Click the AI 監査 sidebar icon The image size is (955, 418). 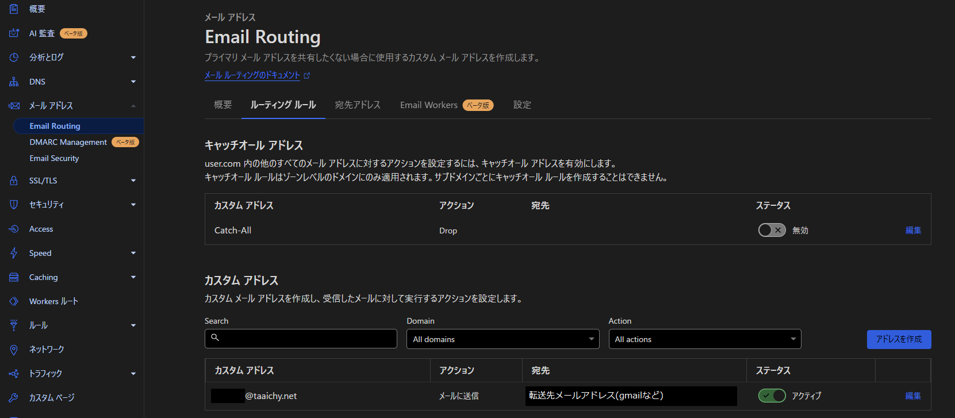(14, 33)
